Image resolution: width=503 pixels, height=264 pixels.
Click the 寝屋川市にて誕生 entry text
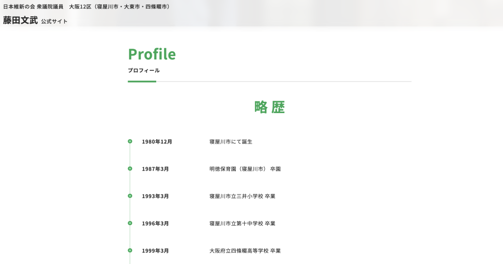[x=231, y=142]
